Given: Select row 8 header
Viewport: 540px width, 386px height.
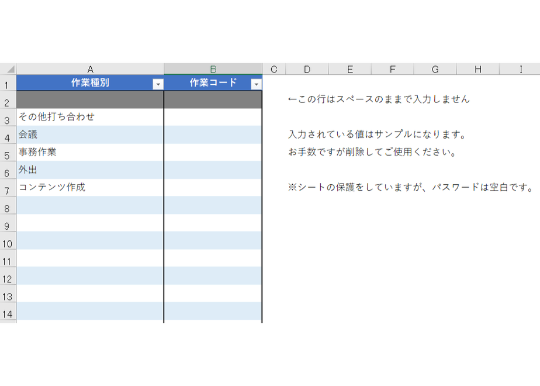Looking at the screenshot, I should [x=8, y=206].
